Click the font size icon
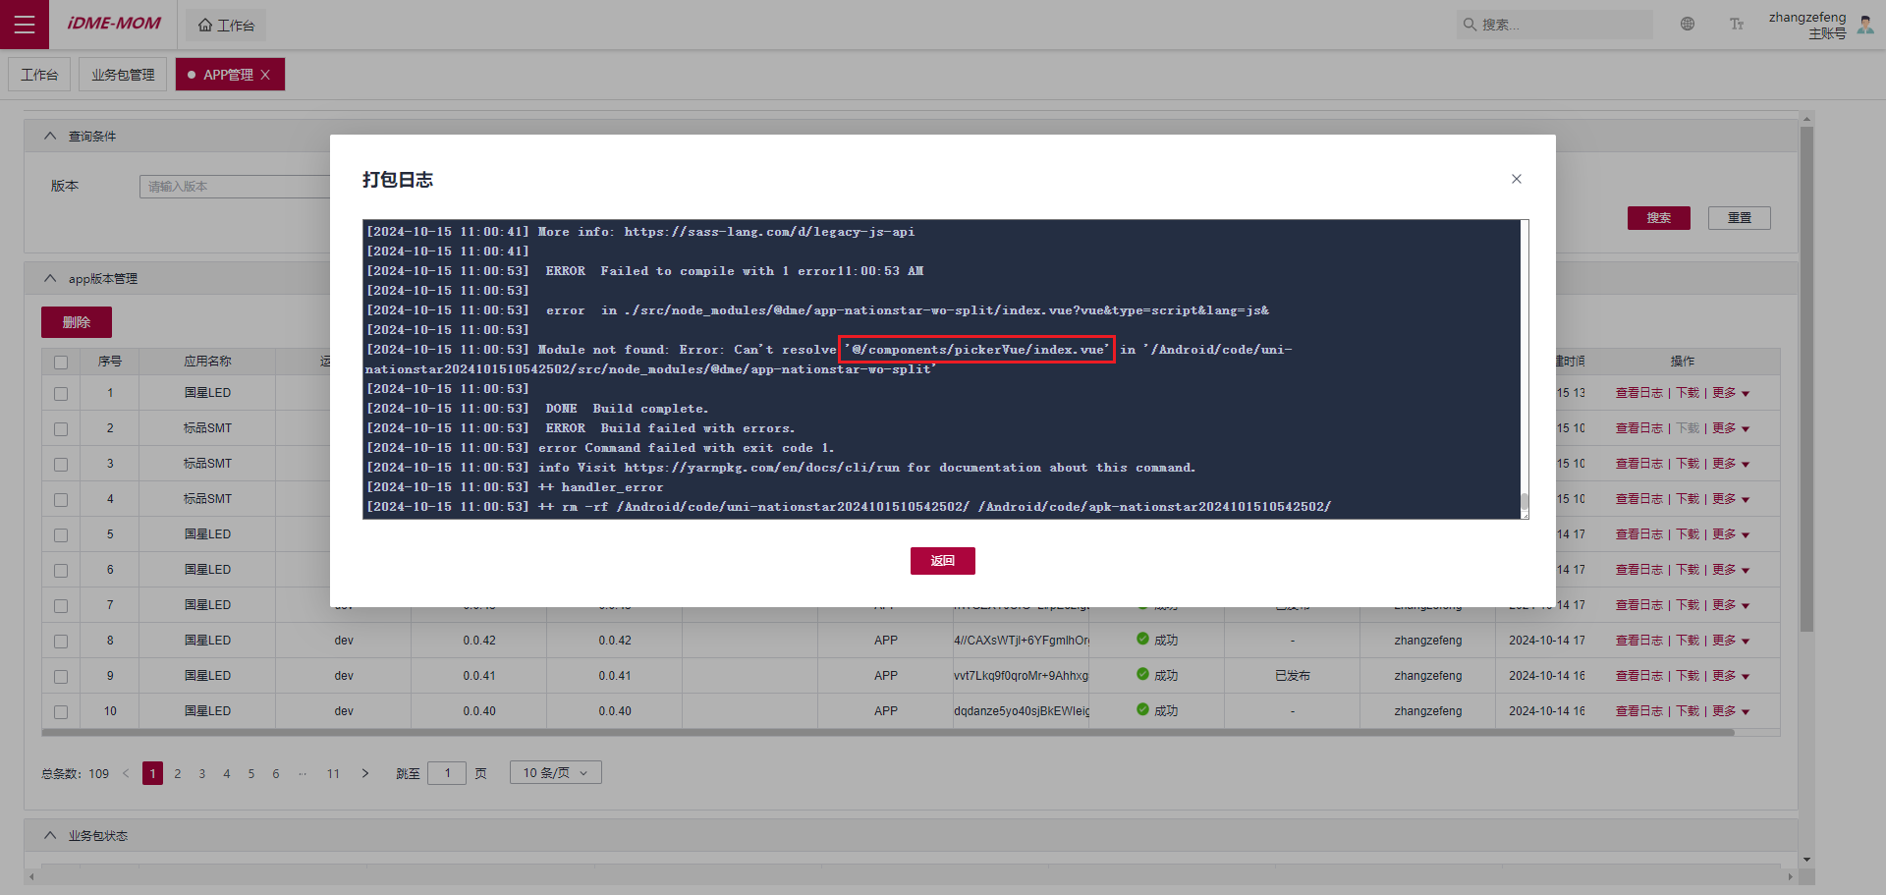This screenshot has height=895, width=1886. [x=1737, y=25]
